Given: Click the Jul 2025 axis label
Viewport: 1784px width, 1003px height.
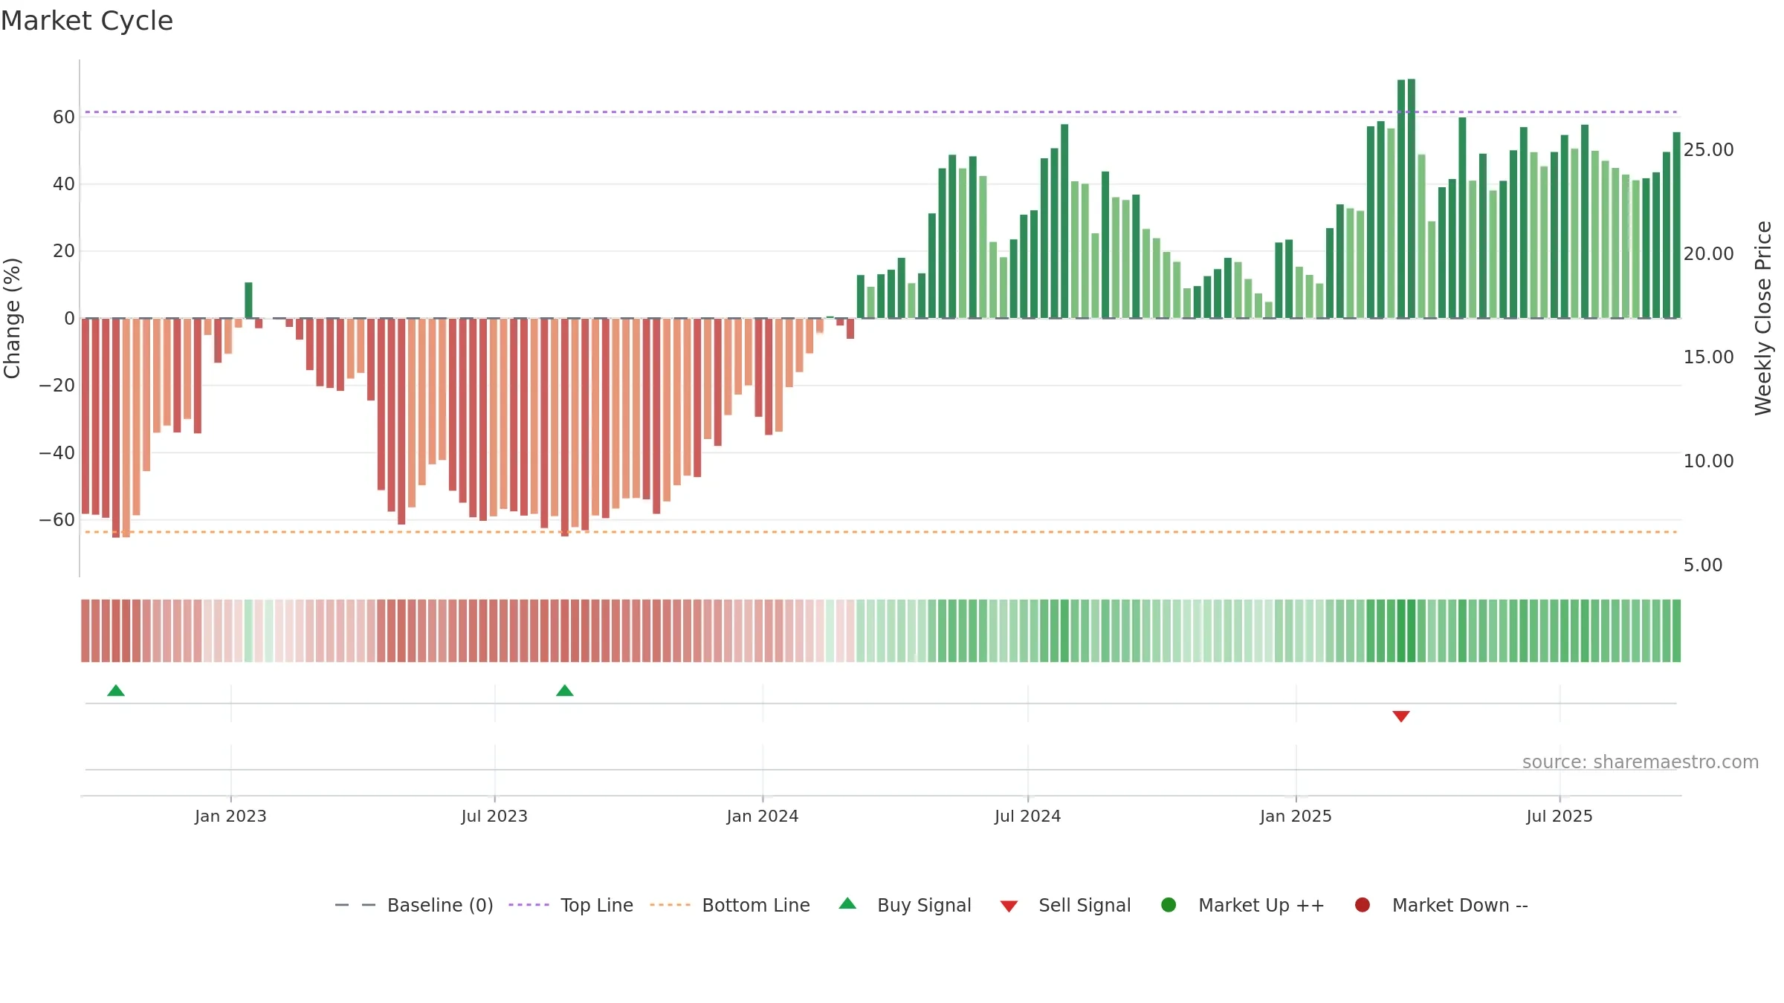Looking at the screenshot, I should pyautogui.click(x=1560, y=817).
